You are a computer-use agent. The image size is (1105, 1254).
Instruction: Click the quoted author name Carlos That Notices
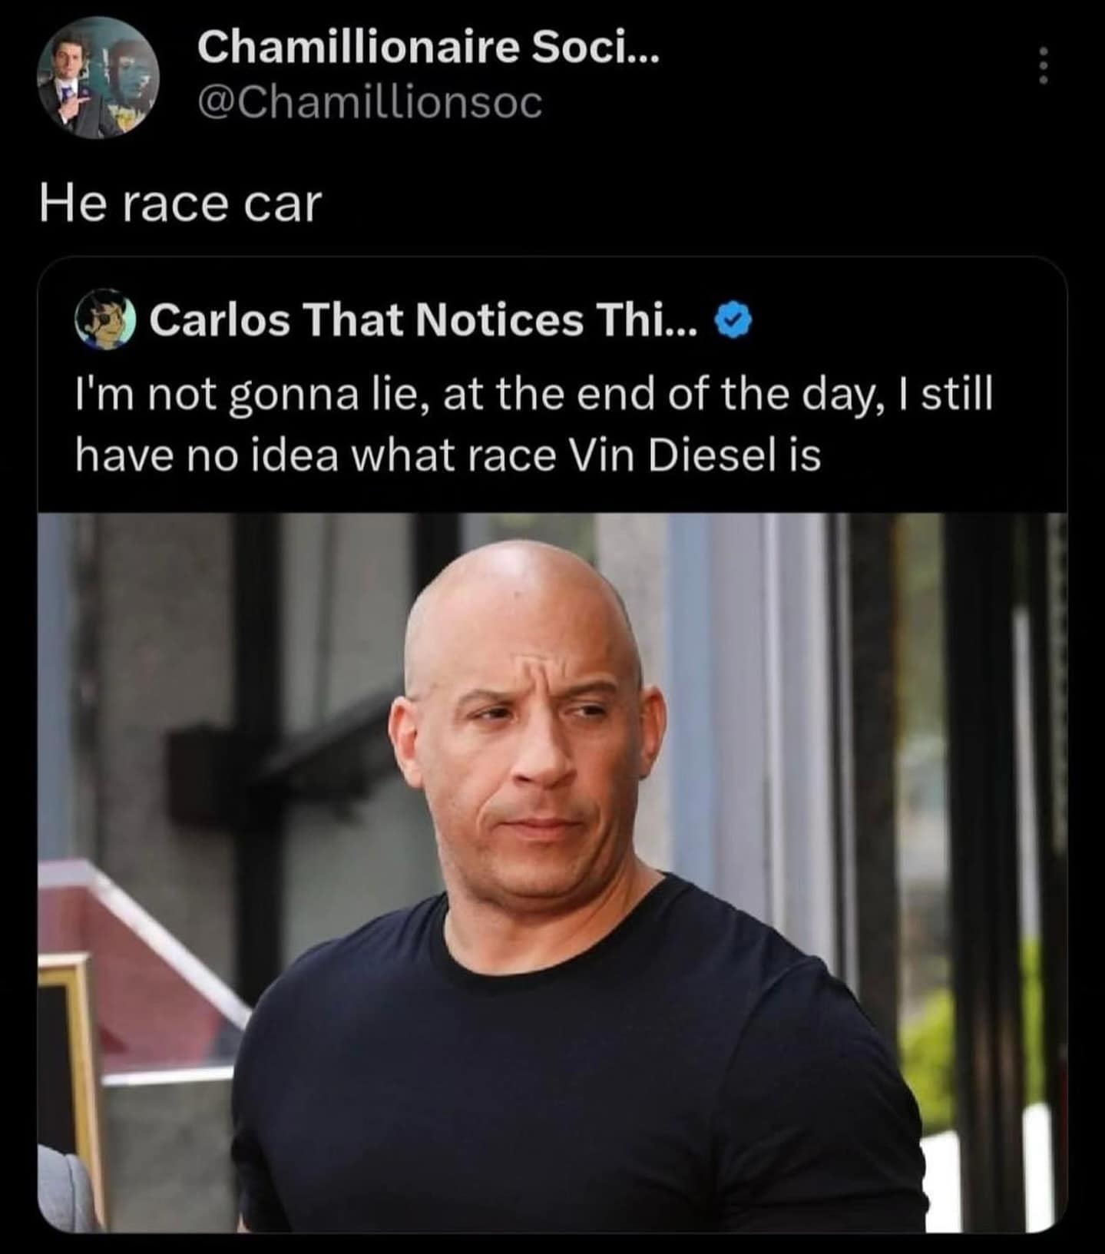(423, 320)
